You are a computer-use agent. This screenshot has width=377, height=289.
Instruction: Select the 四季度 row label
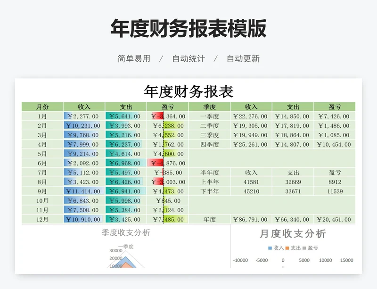click(x=209, y=144)
